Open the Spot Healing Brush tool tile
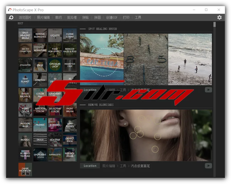Screen dimensions: 231x184 tap(25, 35)
